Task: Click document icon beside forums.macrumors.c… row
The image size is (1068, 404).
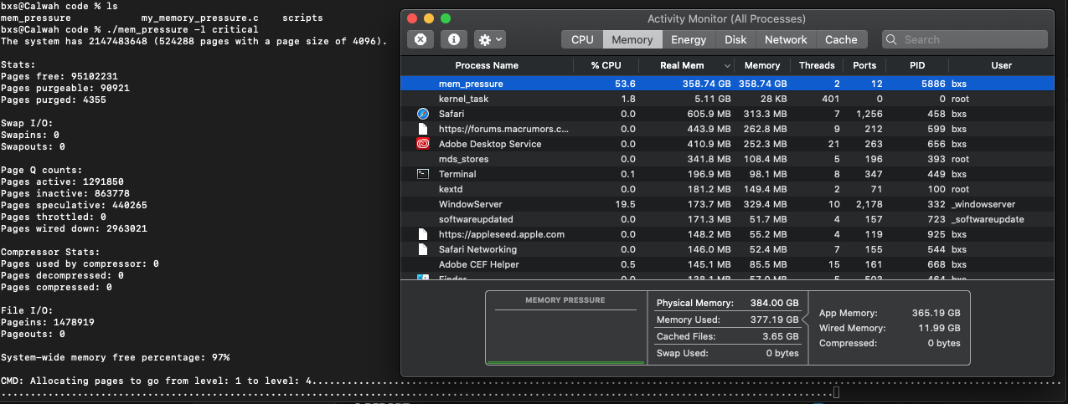Action: [423, 129]
